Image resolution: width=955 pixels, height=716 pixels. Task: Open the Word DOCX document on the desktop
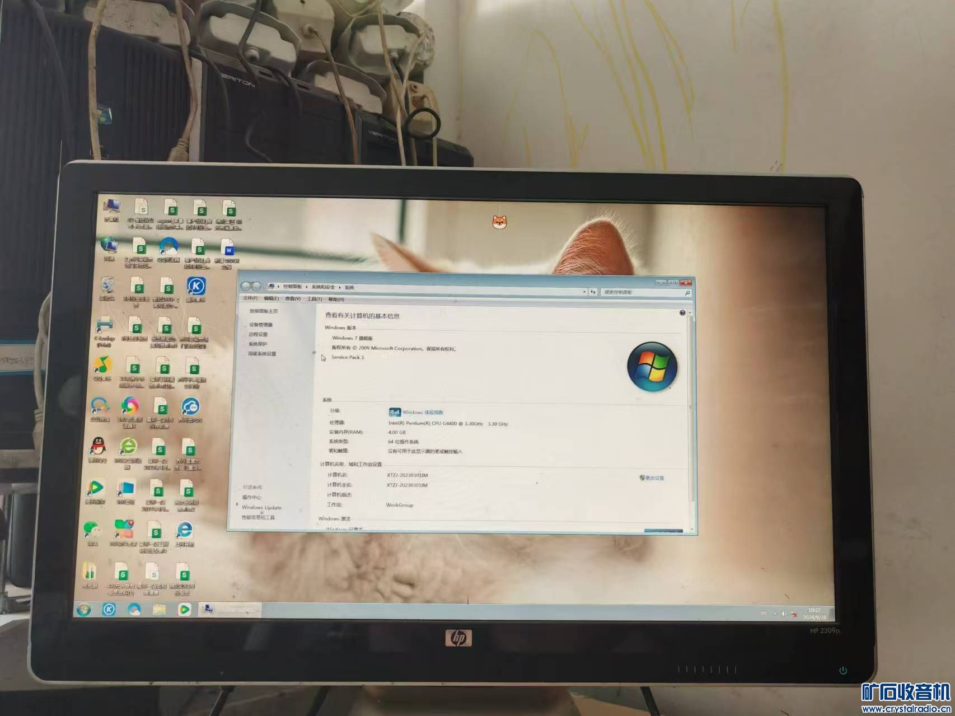227,254
